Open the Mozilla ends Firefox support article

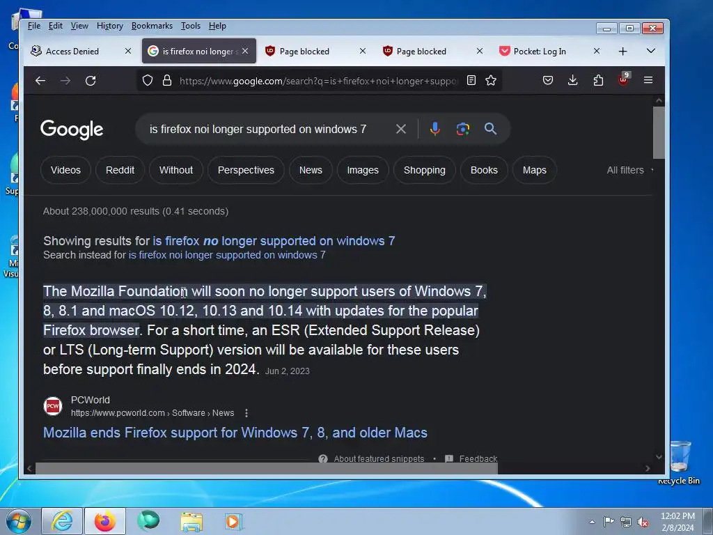click(x=235, y=433)
